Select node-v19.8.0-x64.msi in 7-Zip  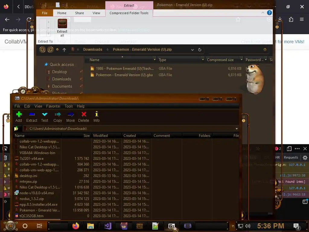tap(37, 193)
